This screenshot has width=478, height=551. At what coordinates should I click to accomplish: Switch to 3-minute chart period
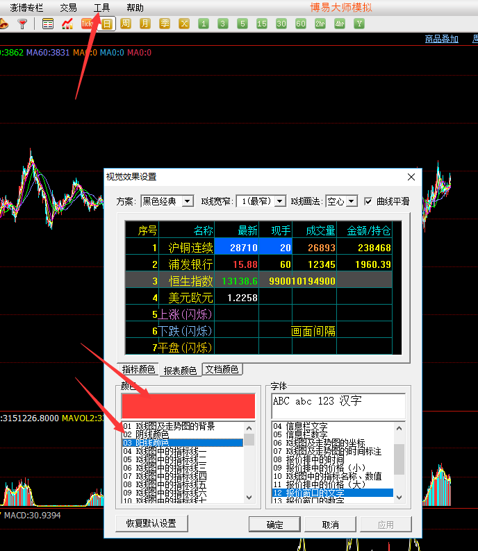[x=222, y=24]
